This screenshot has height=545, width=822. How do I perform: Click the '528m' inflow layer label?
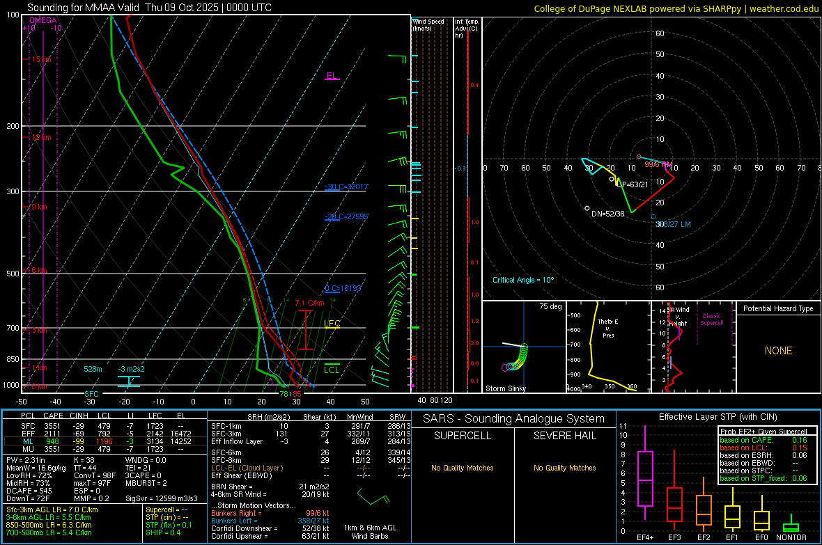[x=93, y=369]
